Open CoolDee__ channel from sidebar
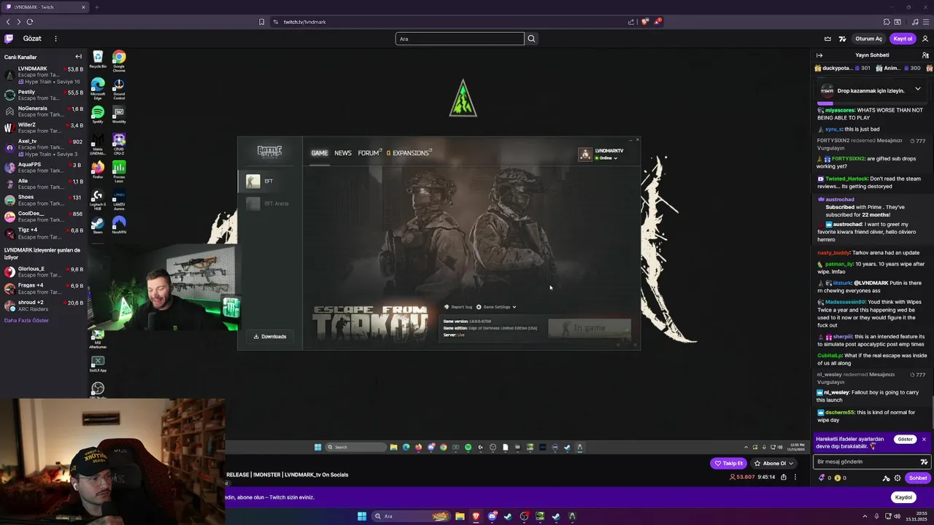Screen dimensions: 934x525 pos(44,217)
